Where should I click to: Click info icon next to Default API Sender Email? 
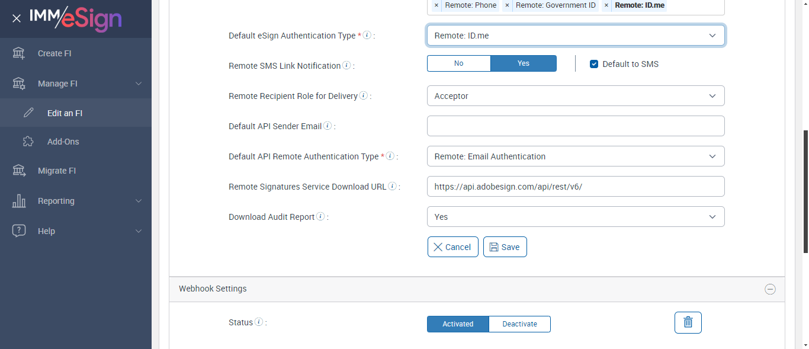328,126
